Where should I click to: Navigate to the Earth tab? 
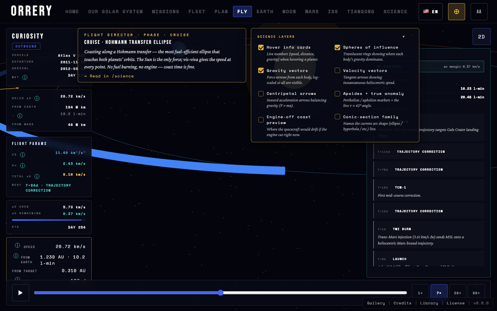[x=265, y=12]
